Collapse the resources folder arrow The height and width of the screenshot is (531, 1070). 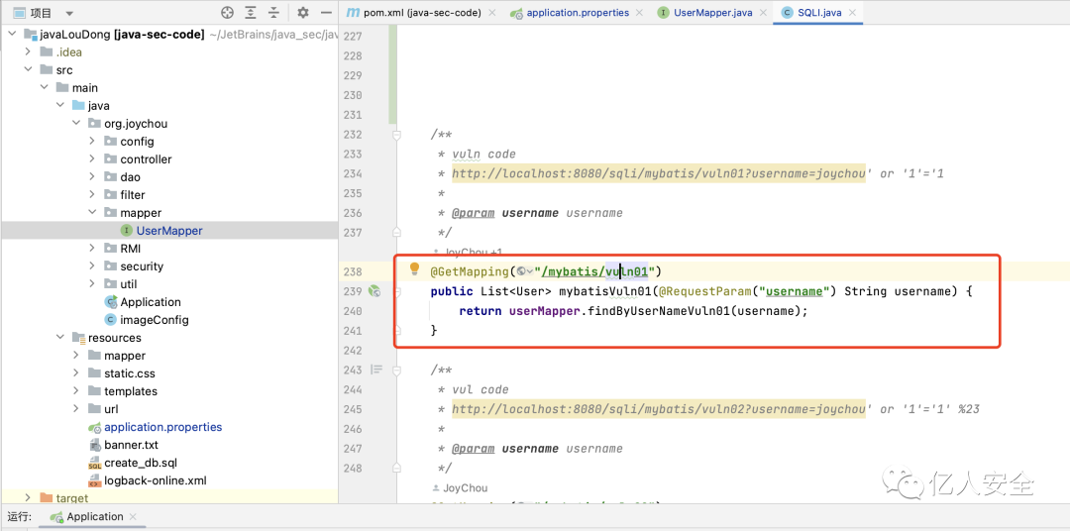(x=59, y=338)
